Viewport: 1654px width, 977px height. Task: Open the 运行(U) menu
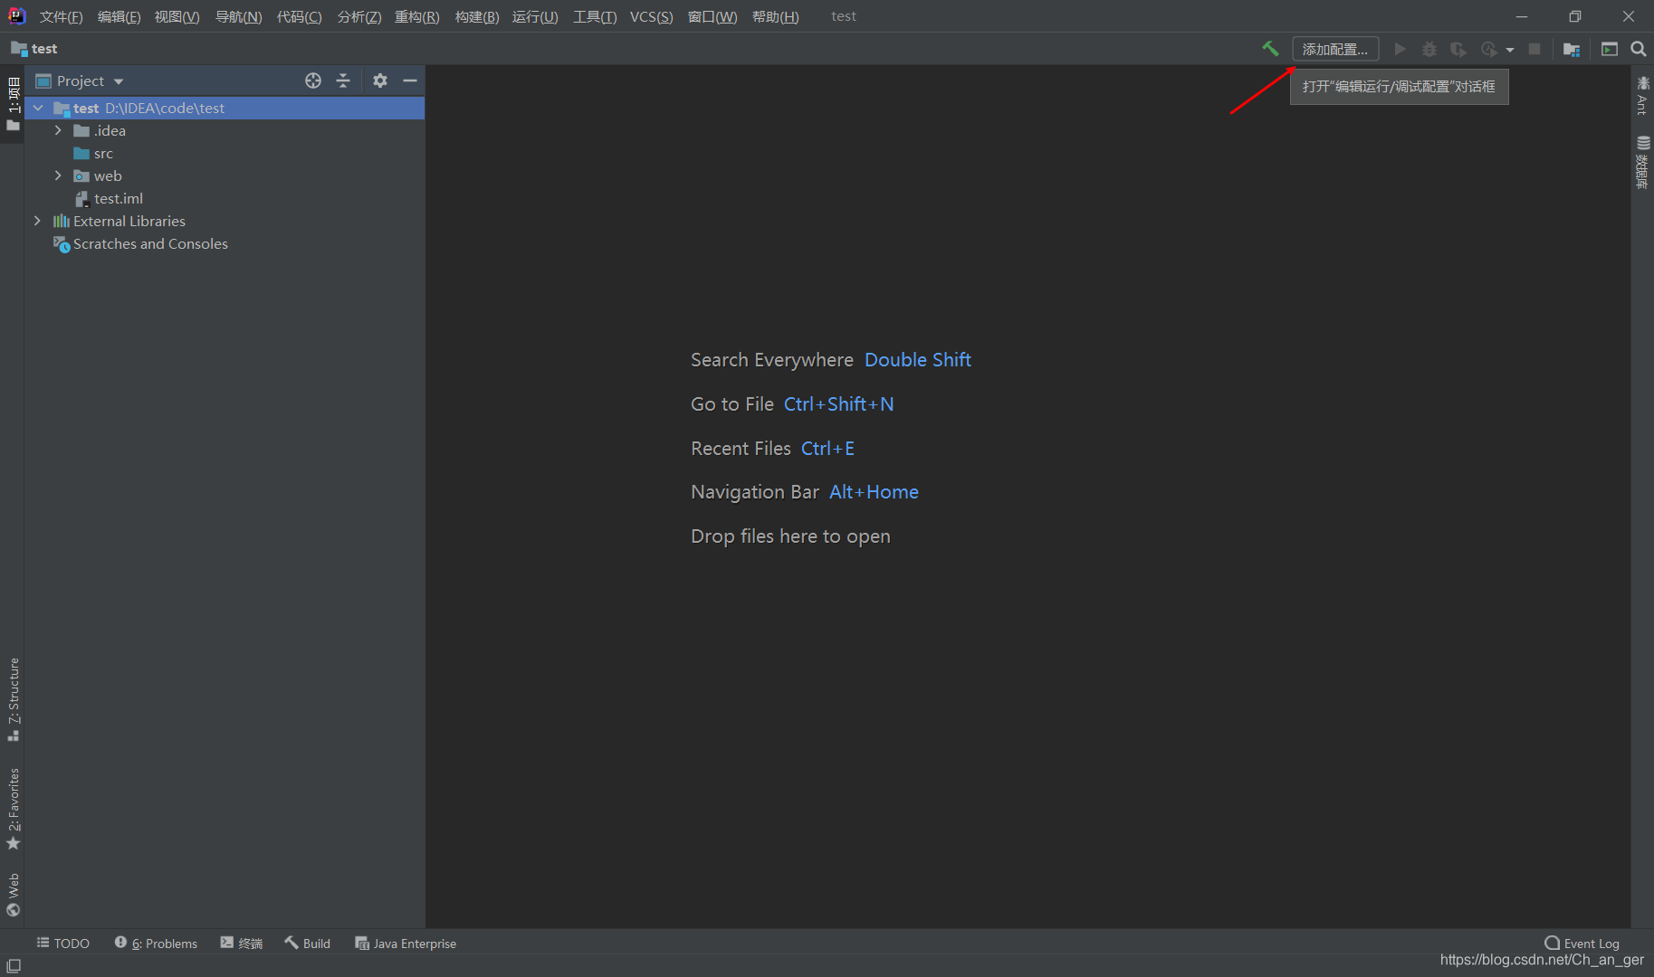pos(535,16)
